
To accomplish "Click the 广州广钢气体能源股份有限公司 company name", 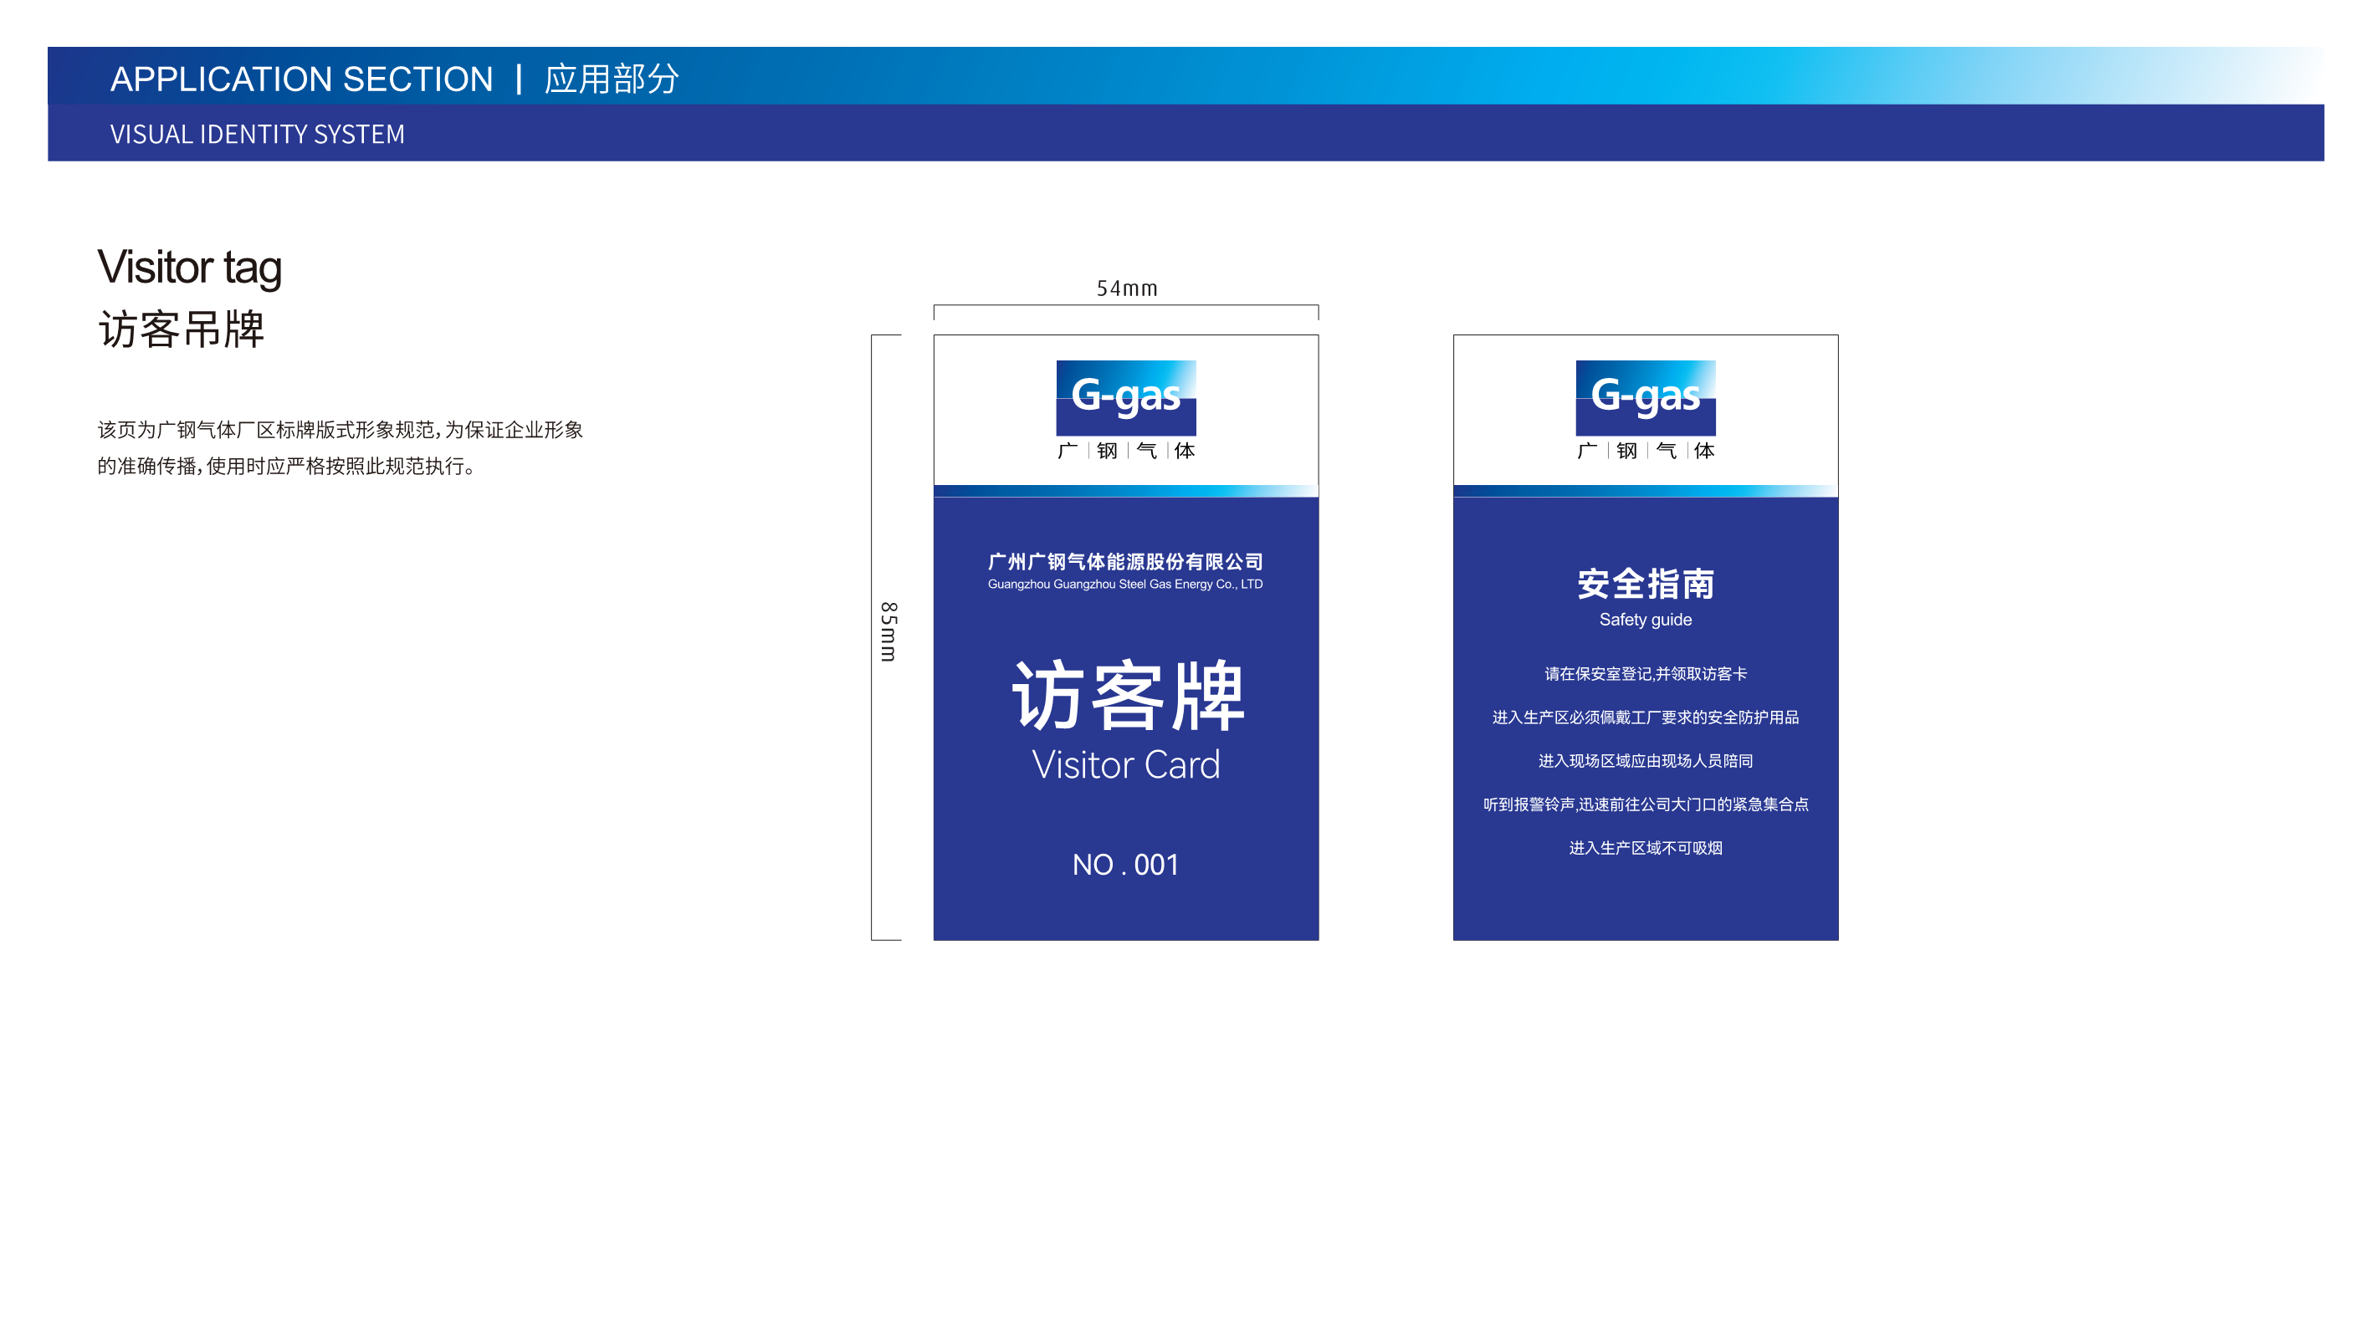I will pos(1124,562).
